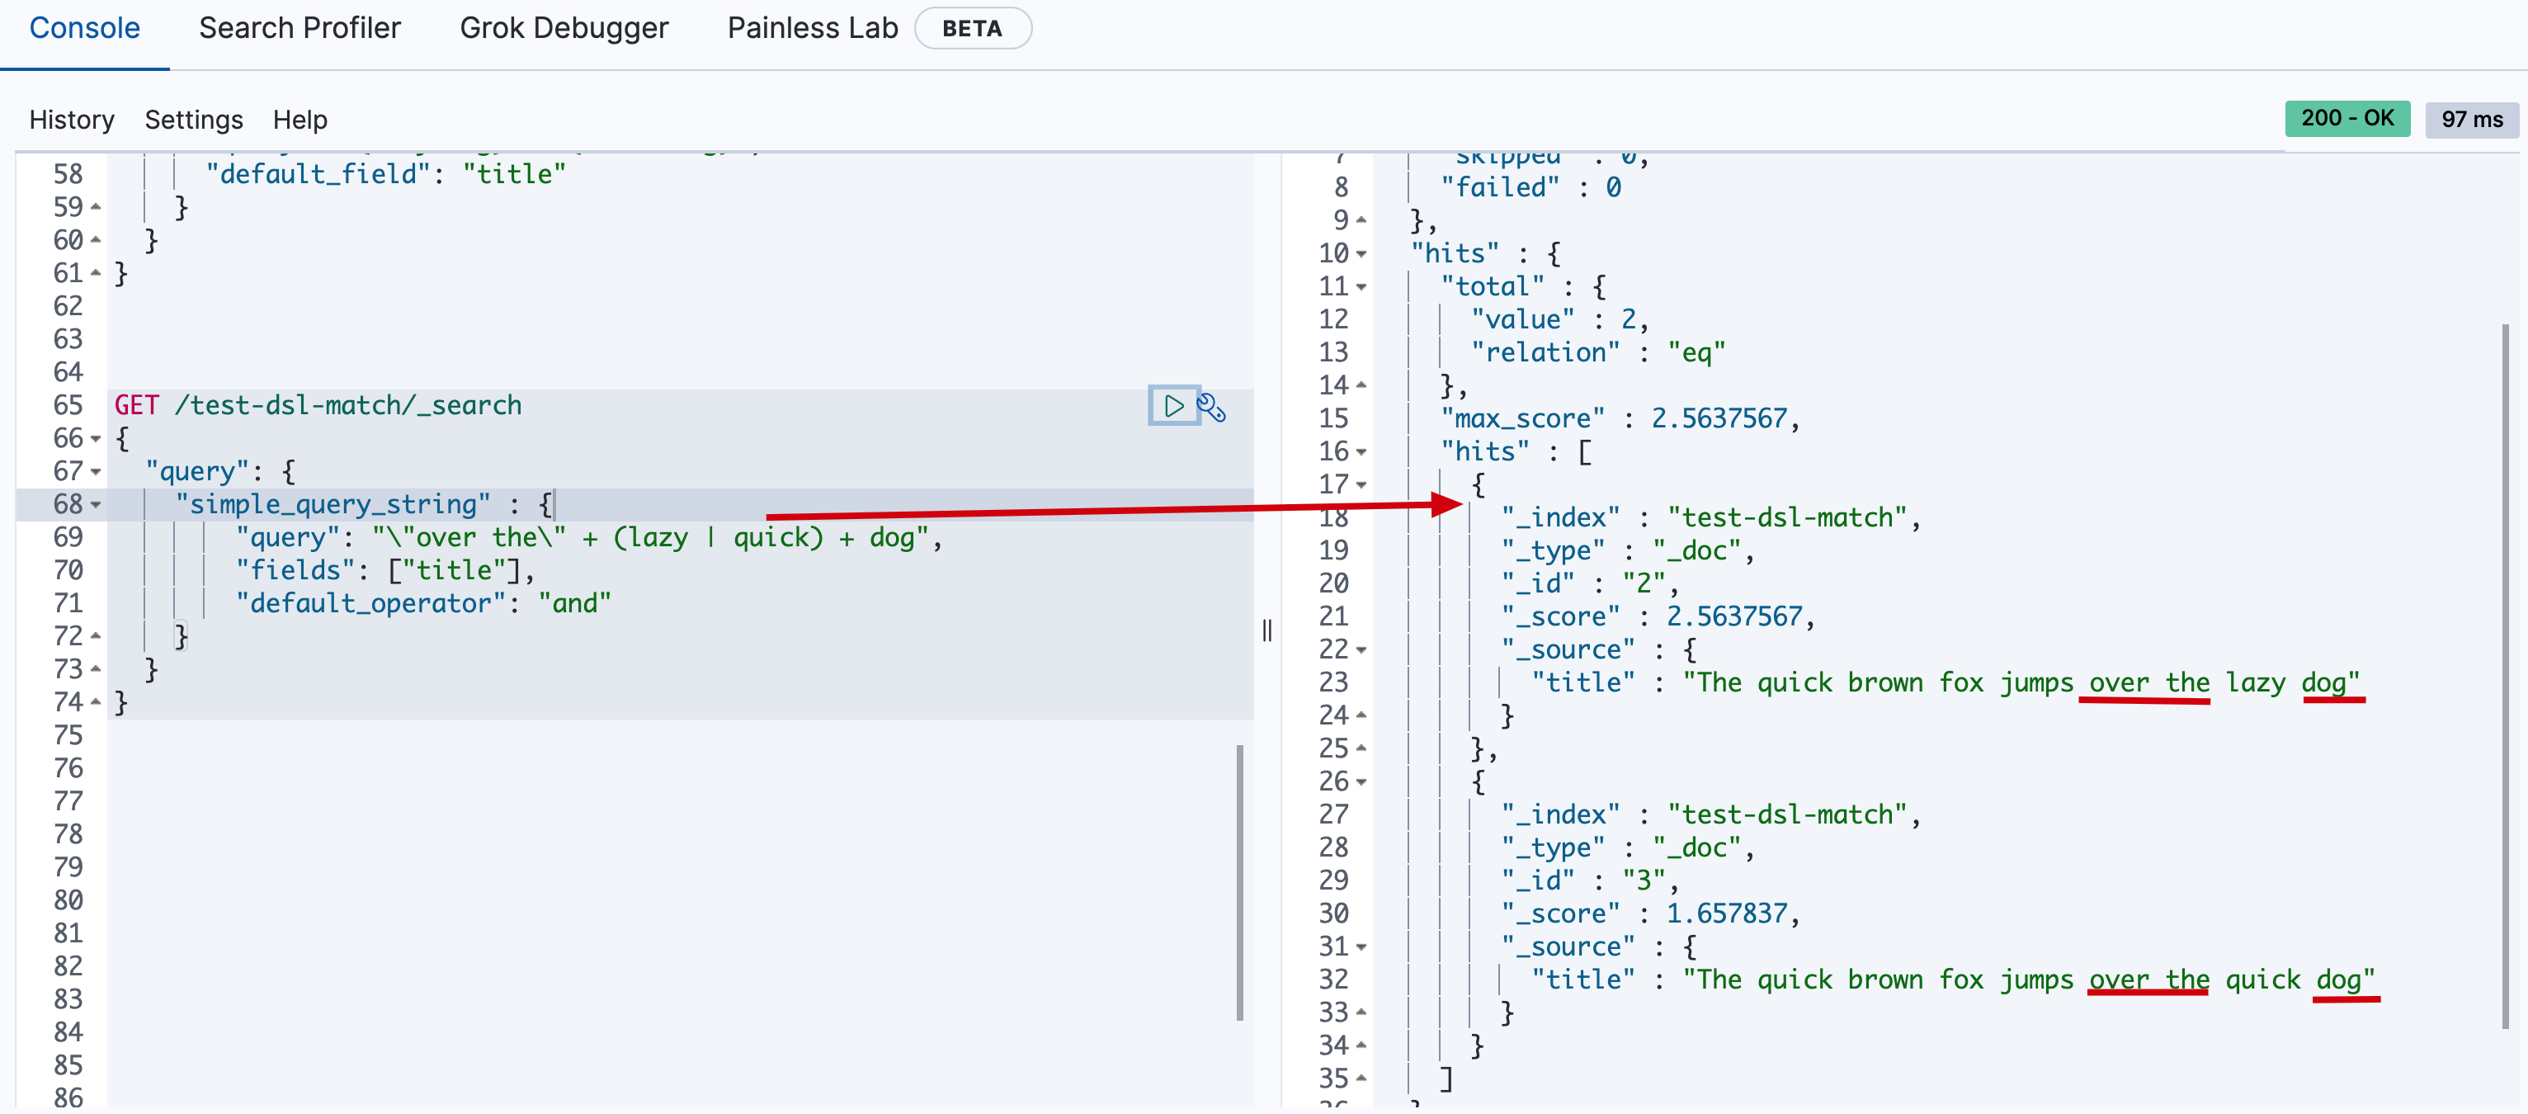Open the Grok Debugger tab
Screen dimensions: 2528x1114
564,28
